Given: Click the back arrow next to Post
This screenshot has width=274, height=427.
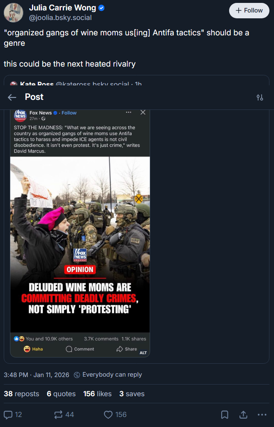Looking at the screenshot, I should pos(12,97).
